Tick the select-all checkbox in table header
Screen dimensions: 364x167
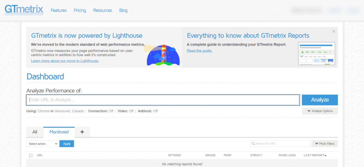31,155
